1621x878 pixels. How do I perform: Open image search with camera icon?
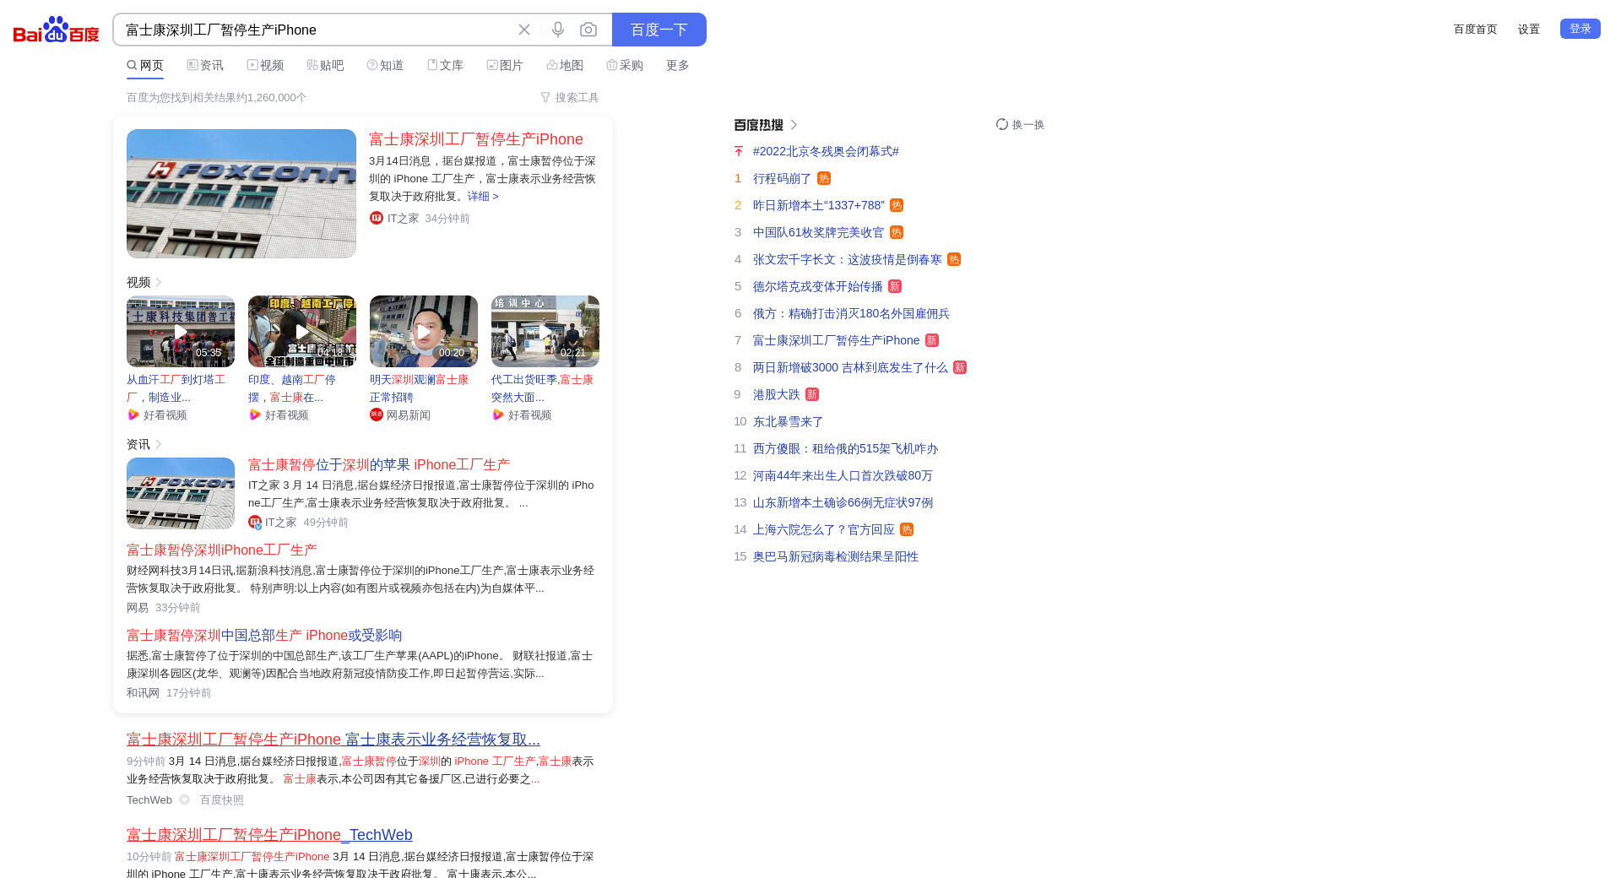pyautogui.click(x=588, y=30)
